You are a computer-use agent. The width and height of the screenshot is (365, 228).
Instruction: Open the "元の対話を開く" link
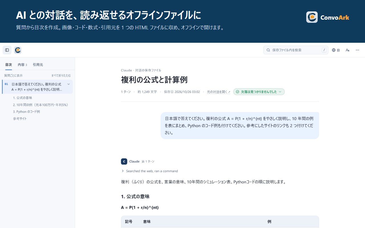[218, 92]
